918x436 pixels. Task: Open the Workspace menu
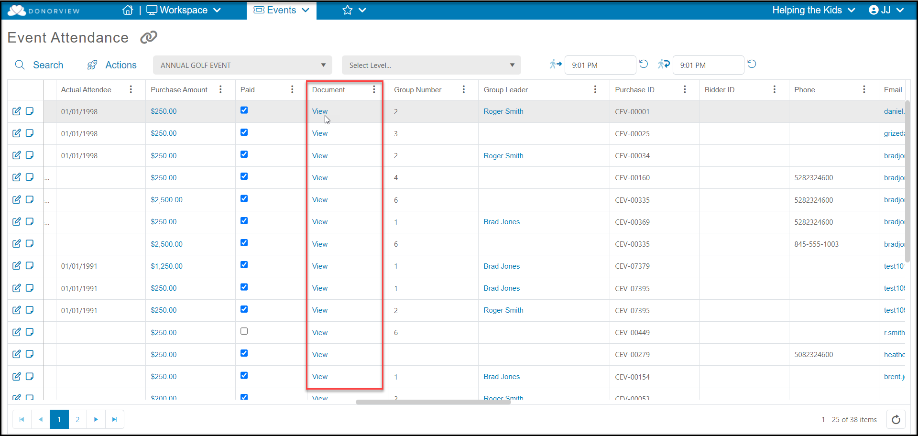click(x=184, y=10)
